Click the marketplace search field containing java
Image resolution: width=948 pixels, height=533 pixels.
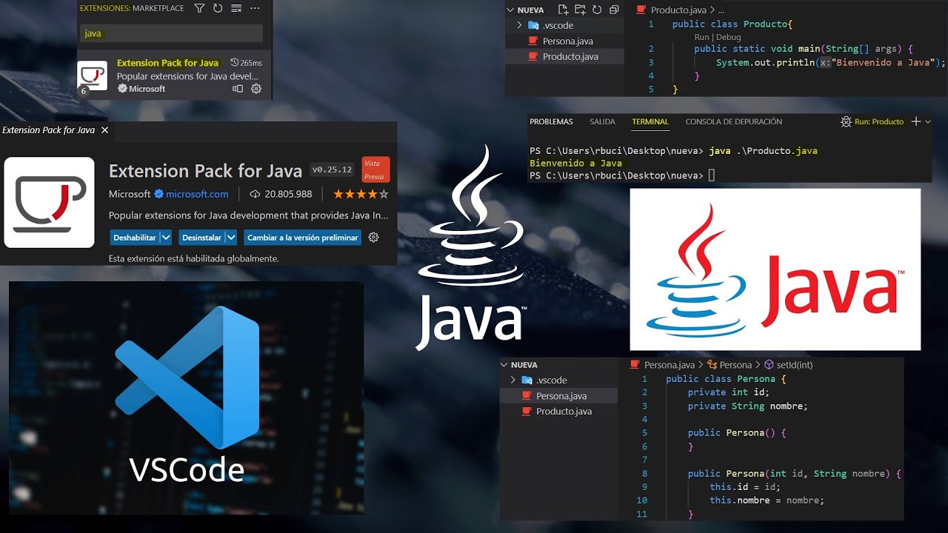point(171,33)
